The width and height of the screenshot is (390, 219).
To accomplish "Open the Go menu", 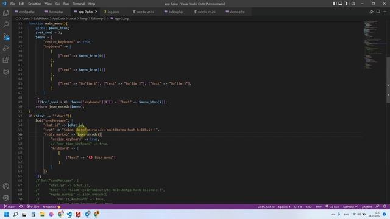I will click(57, 4).
